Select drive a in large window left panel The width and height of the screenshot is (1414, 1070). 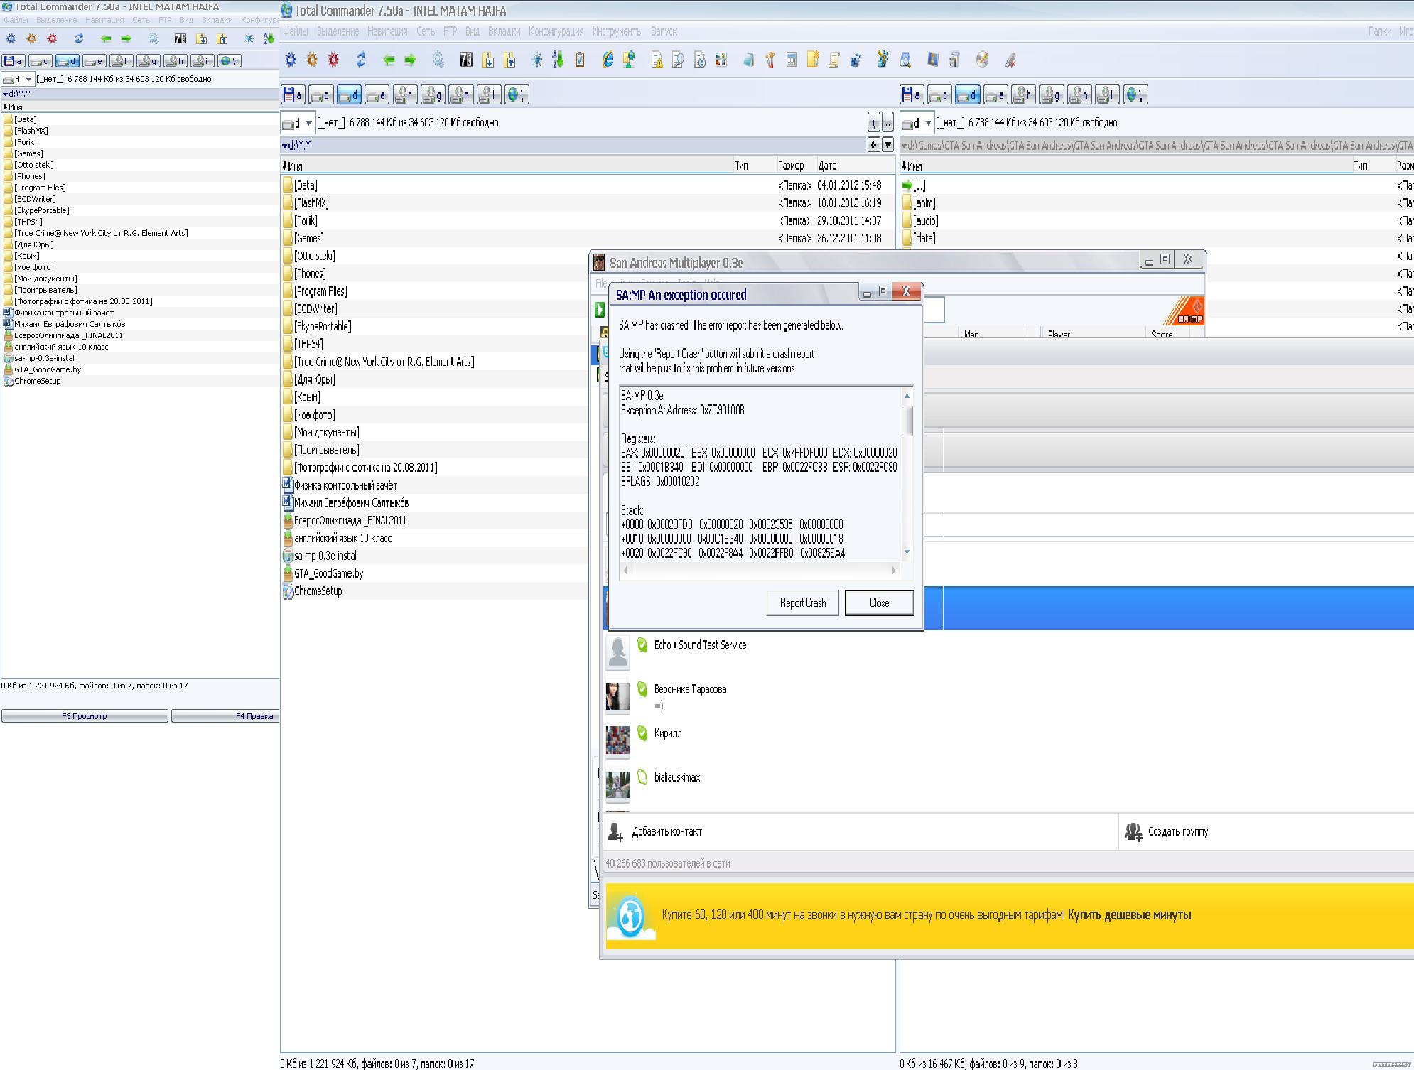click(293, 94)
